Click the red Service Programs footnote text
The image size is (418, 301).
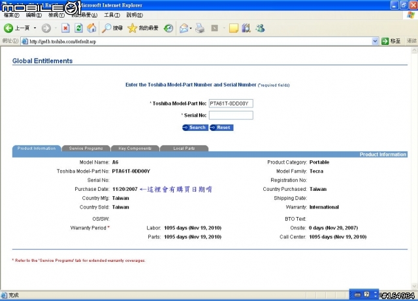[79, 261]
